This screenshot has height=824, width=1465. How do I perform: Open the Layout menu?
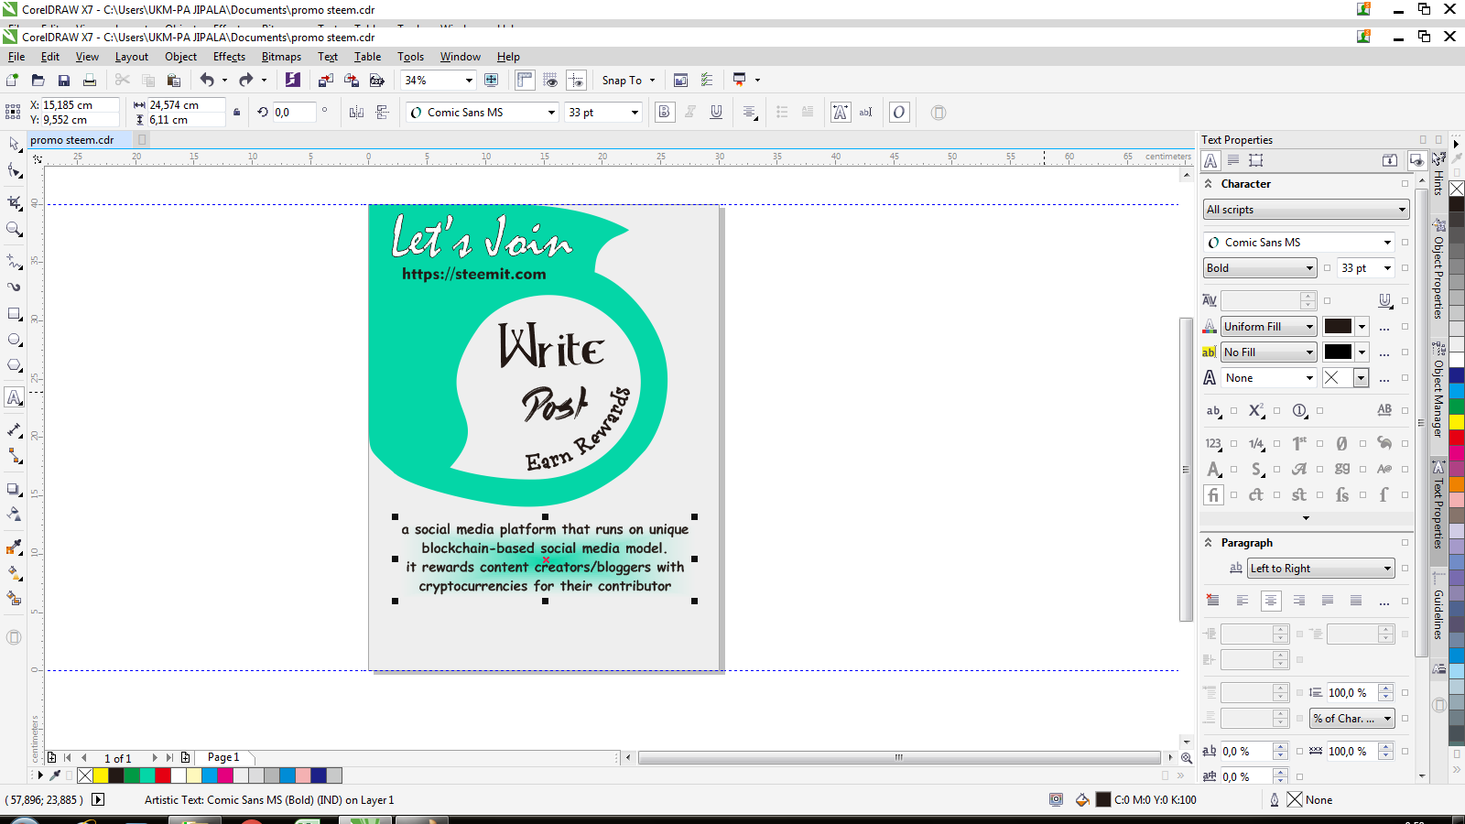click(x=131, y=57)
